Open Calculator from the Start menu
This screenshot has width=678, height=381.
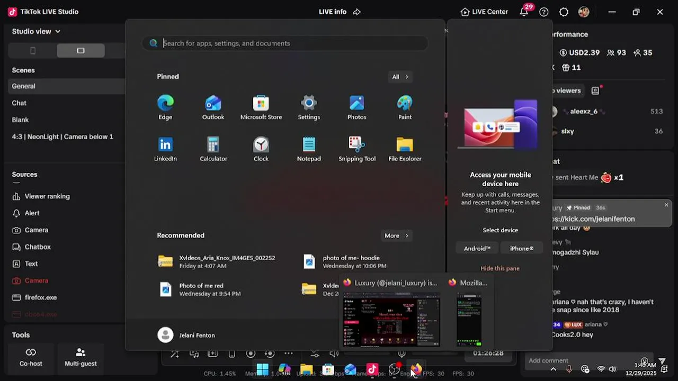click(213, 149)
